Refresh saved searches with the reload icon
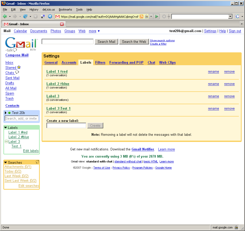245x231 pixels. point(37,162)
